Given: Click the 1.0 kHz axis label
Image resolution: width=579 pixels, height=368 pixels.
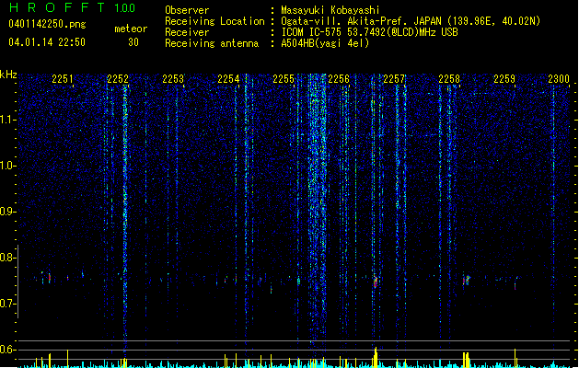Looking at the screenshot, I should click(x=8, y=166).
